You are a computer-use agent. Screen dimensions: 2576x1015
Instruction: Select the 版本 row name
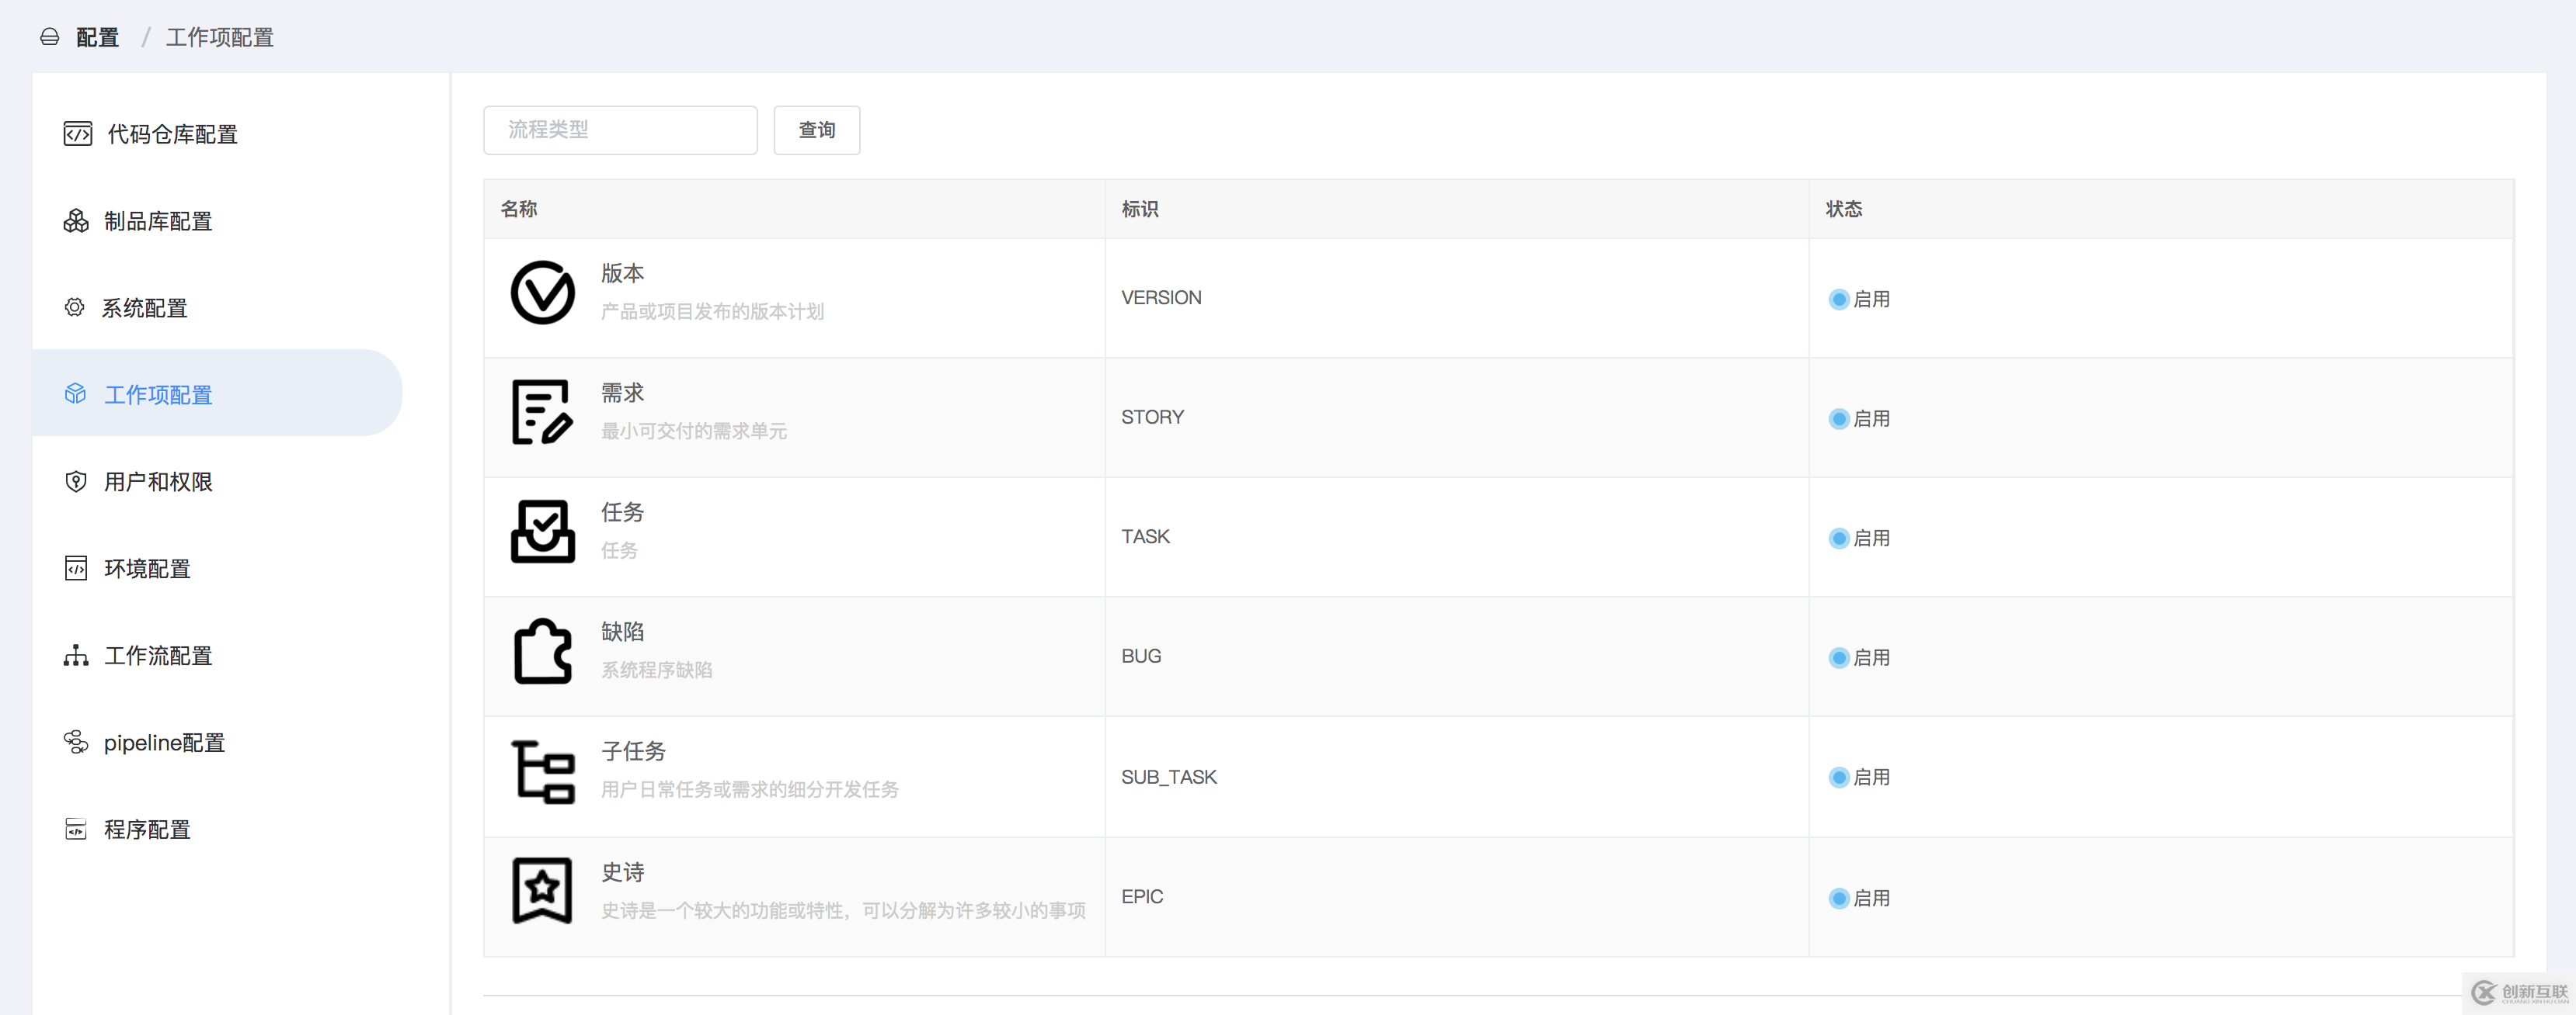coord(622,272)
